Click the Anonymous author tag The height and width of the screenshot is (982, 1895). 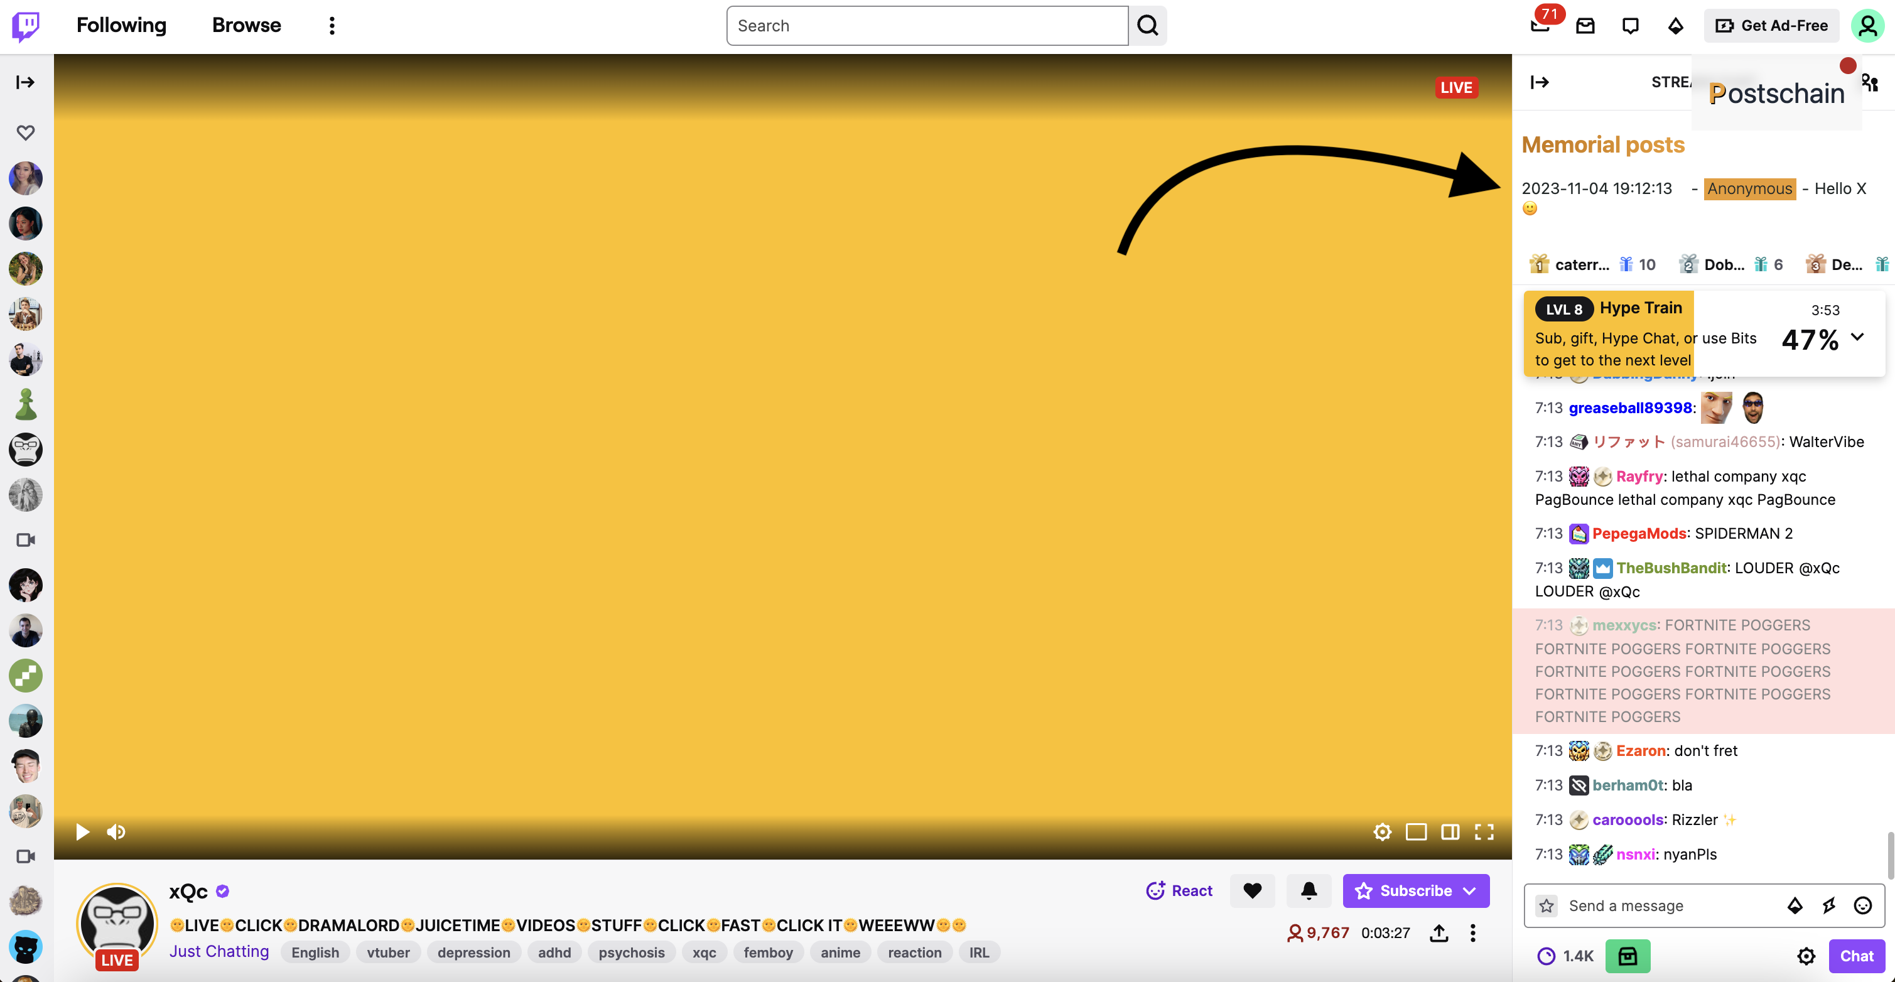point(1749,188)
